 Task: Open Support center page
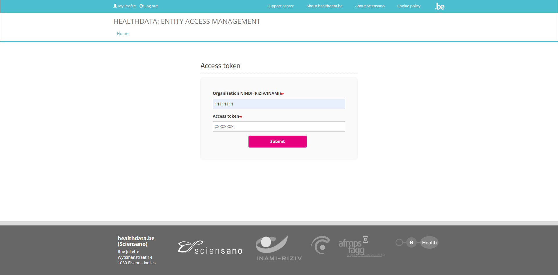pyautogui.click(x=280, y=6)
